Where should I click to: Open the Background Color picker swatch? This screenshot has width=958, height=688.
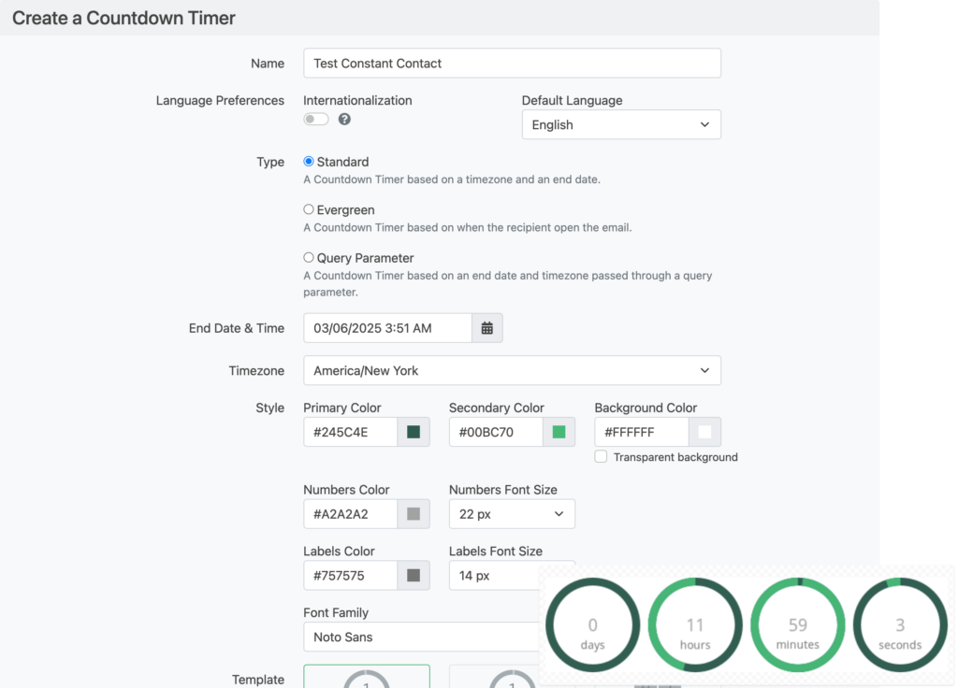pos(705,432)
